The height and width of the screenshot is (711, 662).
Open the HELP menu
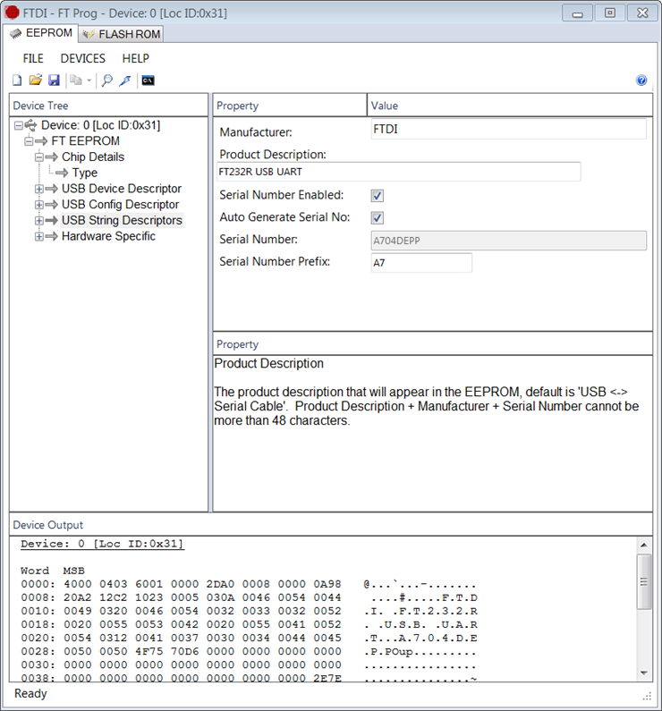tap(136, 58)
